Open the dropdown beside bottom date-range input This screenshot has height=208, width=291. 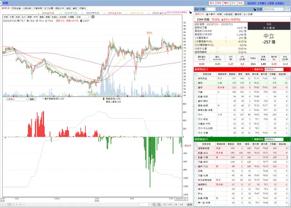click(x=150, y=205)
